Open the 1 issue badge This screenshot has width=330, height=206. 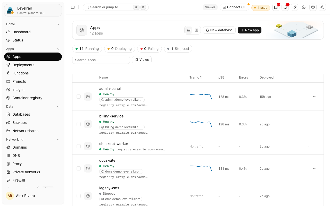pyautogui.click(x=261, y=8)
